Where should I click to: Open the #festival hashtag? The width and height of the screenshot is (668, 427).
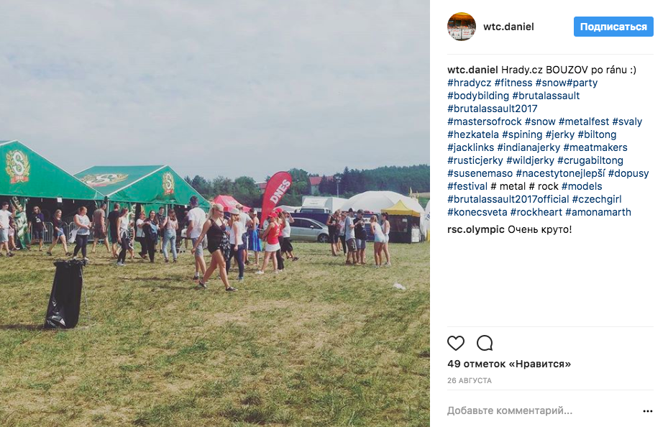point(467,186)
